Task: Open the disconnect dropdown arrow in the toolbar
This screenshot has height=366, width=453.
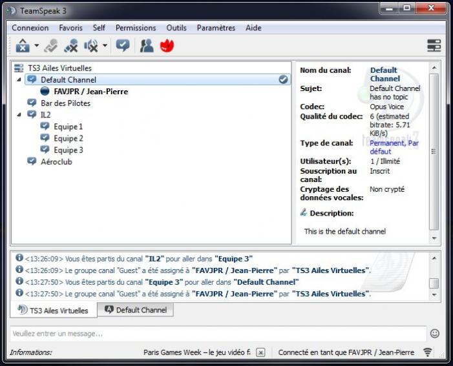Action: click(x=36, y=46)
